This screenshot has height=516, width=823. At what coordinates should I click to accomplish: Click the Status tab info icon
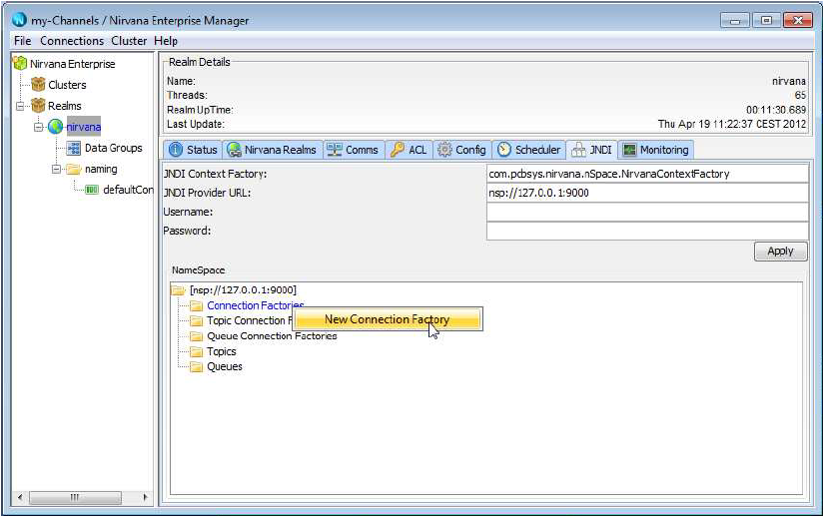pos(176,150)
